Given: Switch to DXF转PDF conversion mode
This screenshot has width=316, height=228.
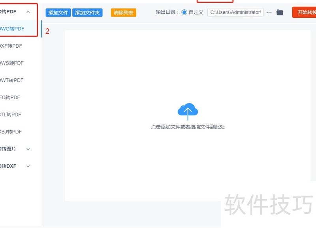Looking at the screenshot, I should 12,46.
